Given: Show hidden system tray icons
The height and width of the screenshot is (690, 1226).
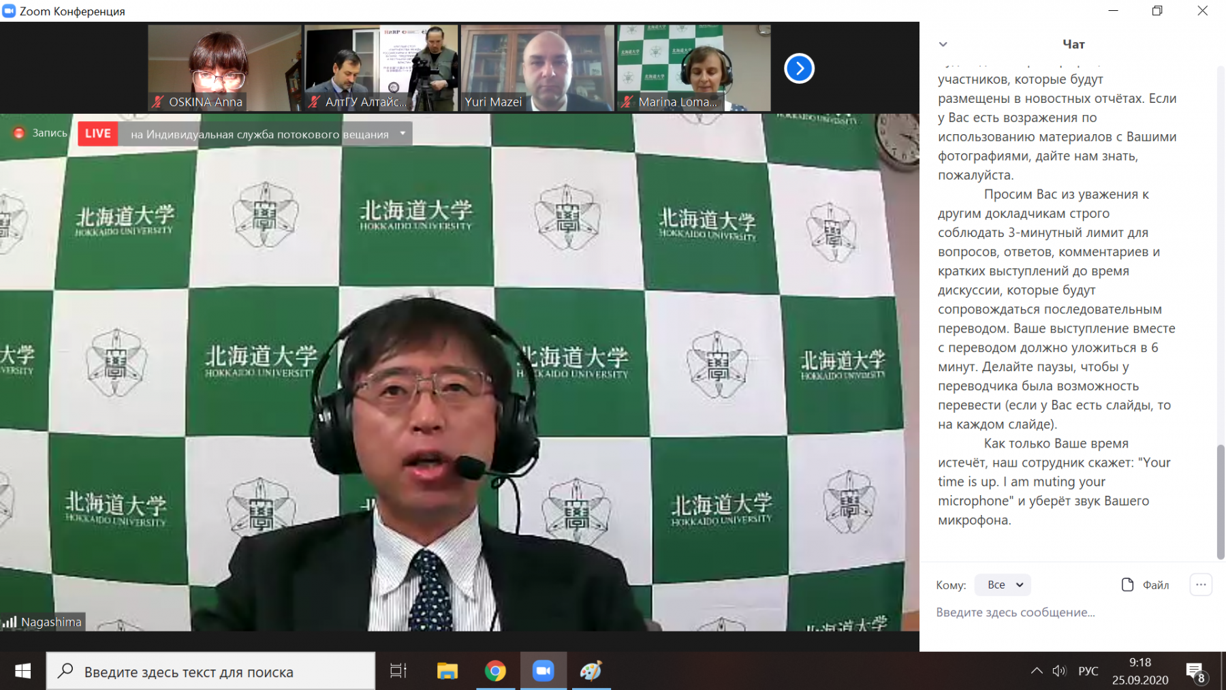Looking at the screenshot, I should pyautogui.click(x=1037, y=671).
